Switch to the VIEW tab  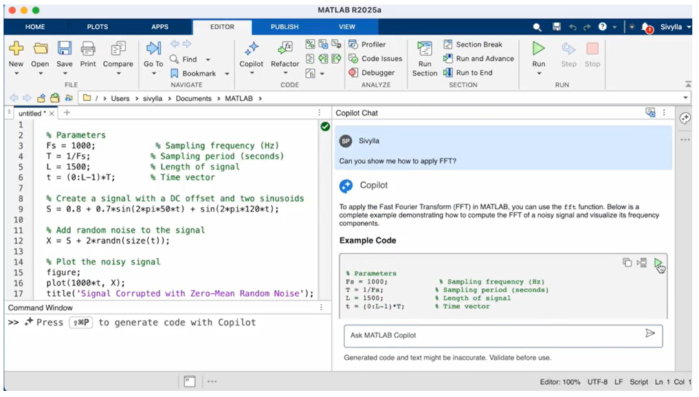tap(347, 27)
